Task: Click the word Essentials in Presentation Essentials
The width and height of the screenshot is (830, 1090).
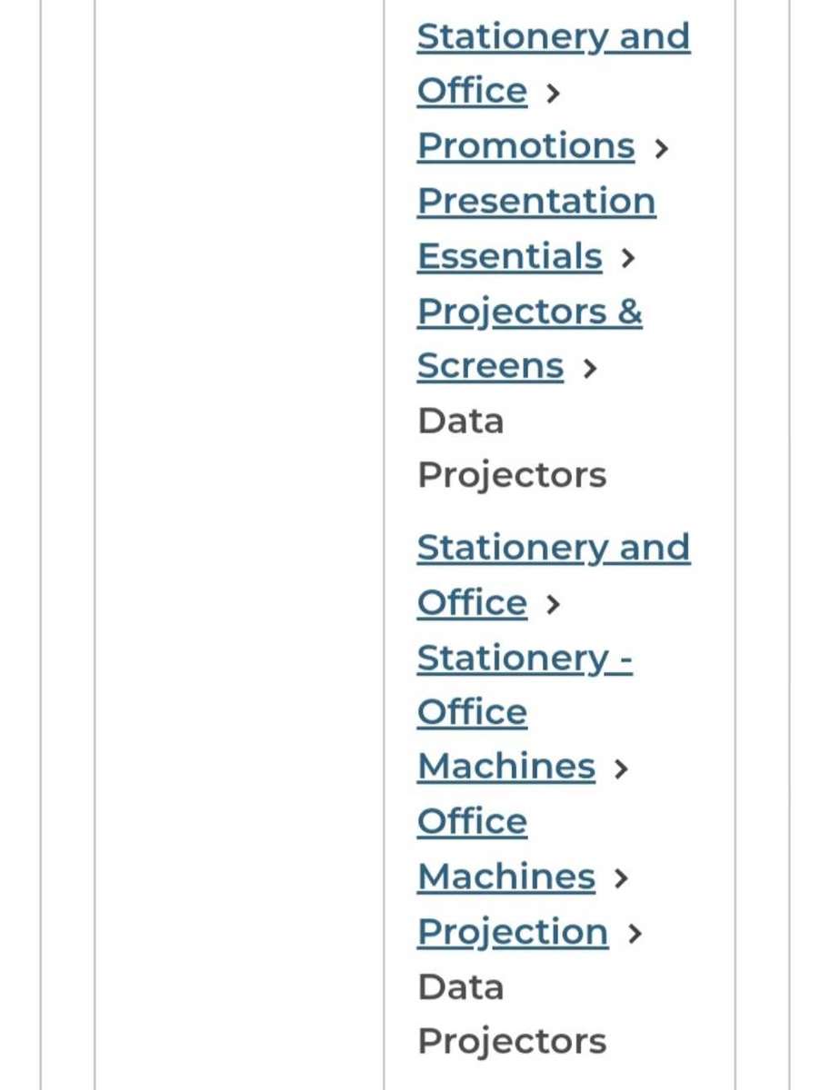Action: [x=509, y=257]
